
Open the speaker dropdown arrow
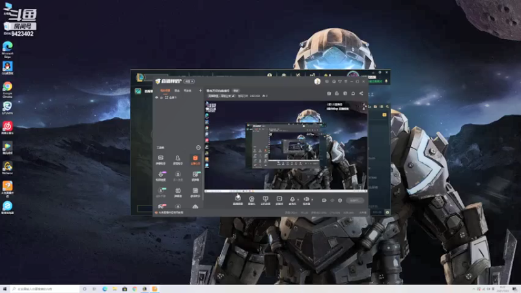(312, 200)
